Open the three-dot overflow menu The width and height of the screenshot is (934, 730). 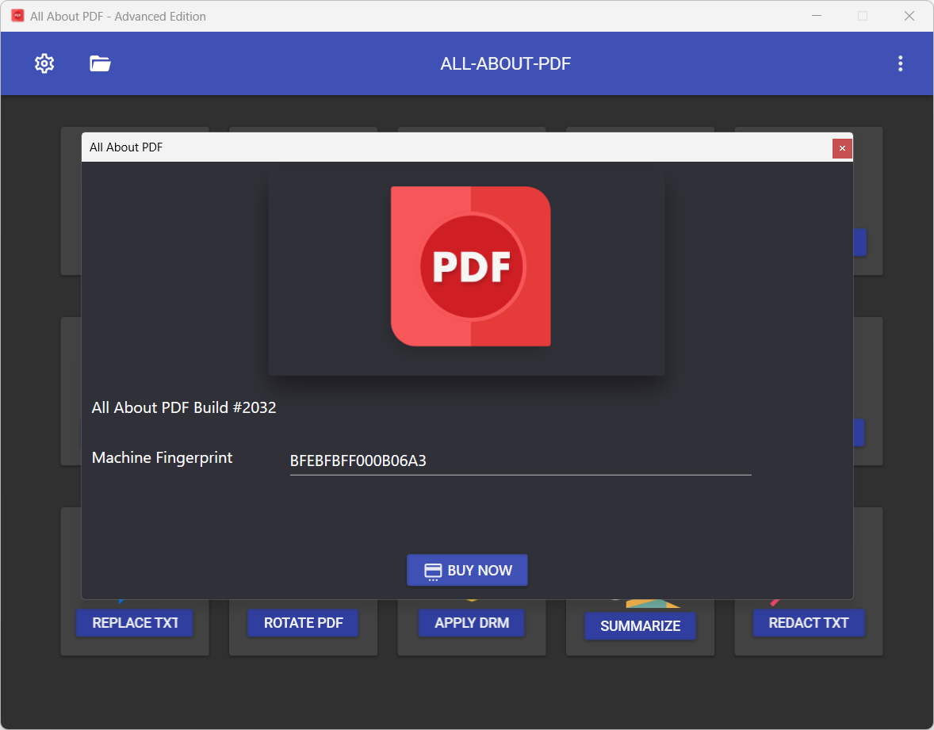[x=900, y=63]
